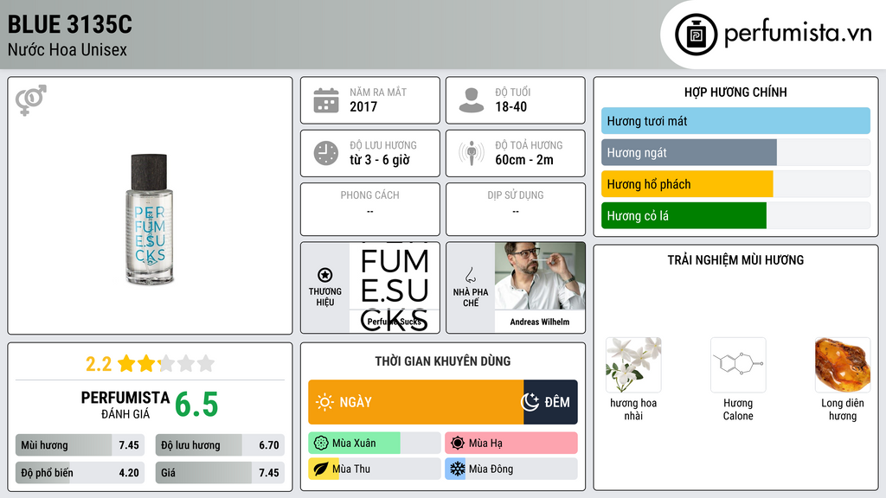Click the Nước Hoa Unisex subtitle
Viewport: 886px width, 498px height.
(67, 50)
